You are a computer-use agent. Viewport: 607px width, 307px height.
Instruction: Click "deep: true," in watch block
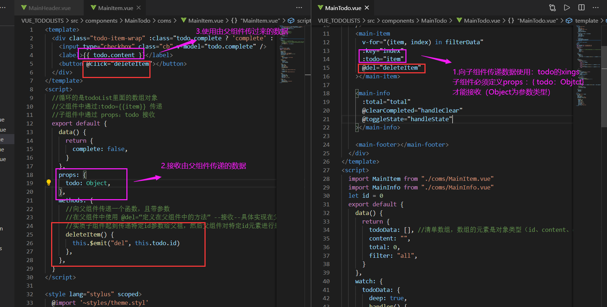point(388,298)
